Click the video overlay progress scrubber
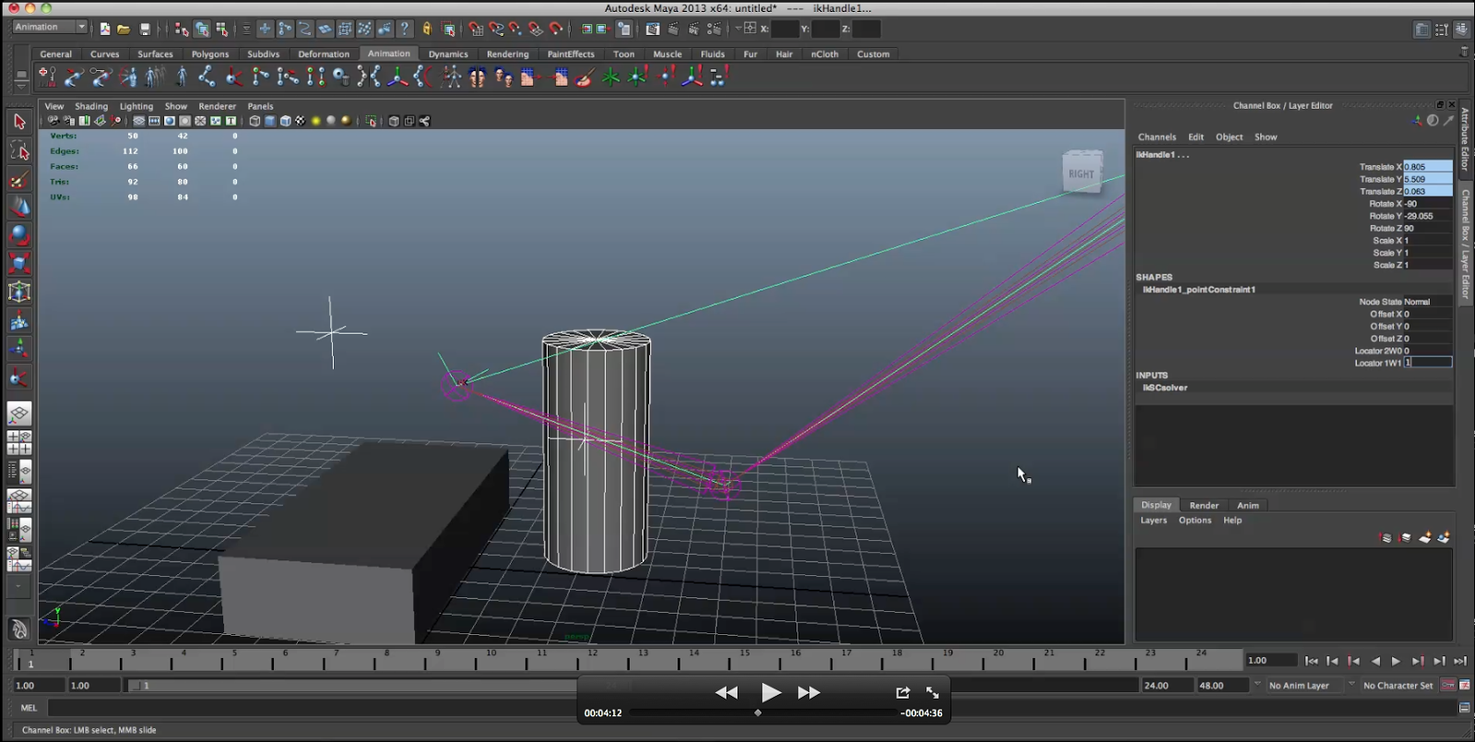Viewport: 1475px width, 742px height. (758, 713)
